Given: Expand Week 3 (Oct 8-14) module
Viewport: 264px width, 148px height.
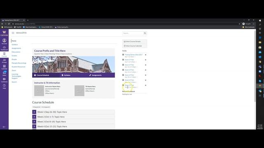Looking at the screenshot, I should point(34,122).
